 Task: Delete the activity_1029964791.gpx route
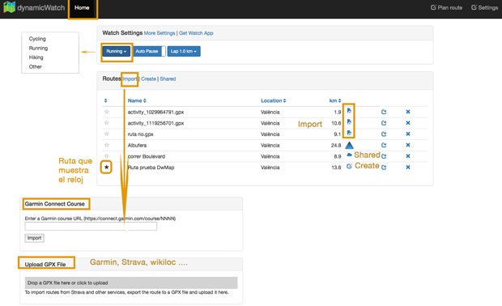tap(408, 112)
